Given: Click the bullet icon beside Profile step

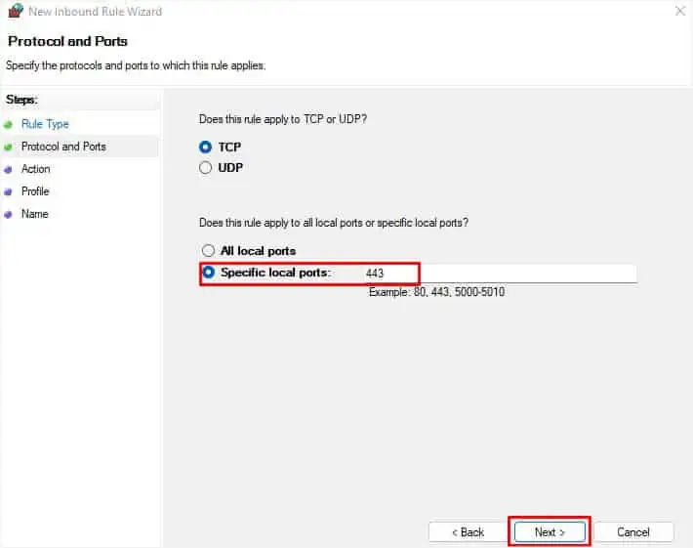Looking at the screenshot, I should pos(9,192).
